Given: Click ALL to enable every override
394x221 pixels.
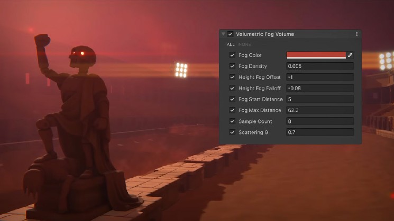Looking at the screenshot, I should (x=231, y=44).
